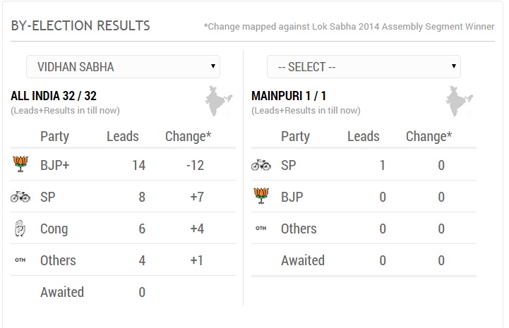Click the BJP lotus icon in Mainpuri table
Viewport: 509px width, 328px height.
[261, 195]
